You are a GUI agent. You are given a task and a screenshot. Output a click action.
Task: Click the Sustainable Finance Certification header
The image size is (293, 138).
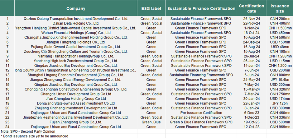[x=201, y=8]
